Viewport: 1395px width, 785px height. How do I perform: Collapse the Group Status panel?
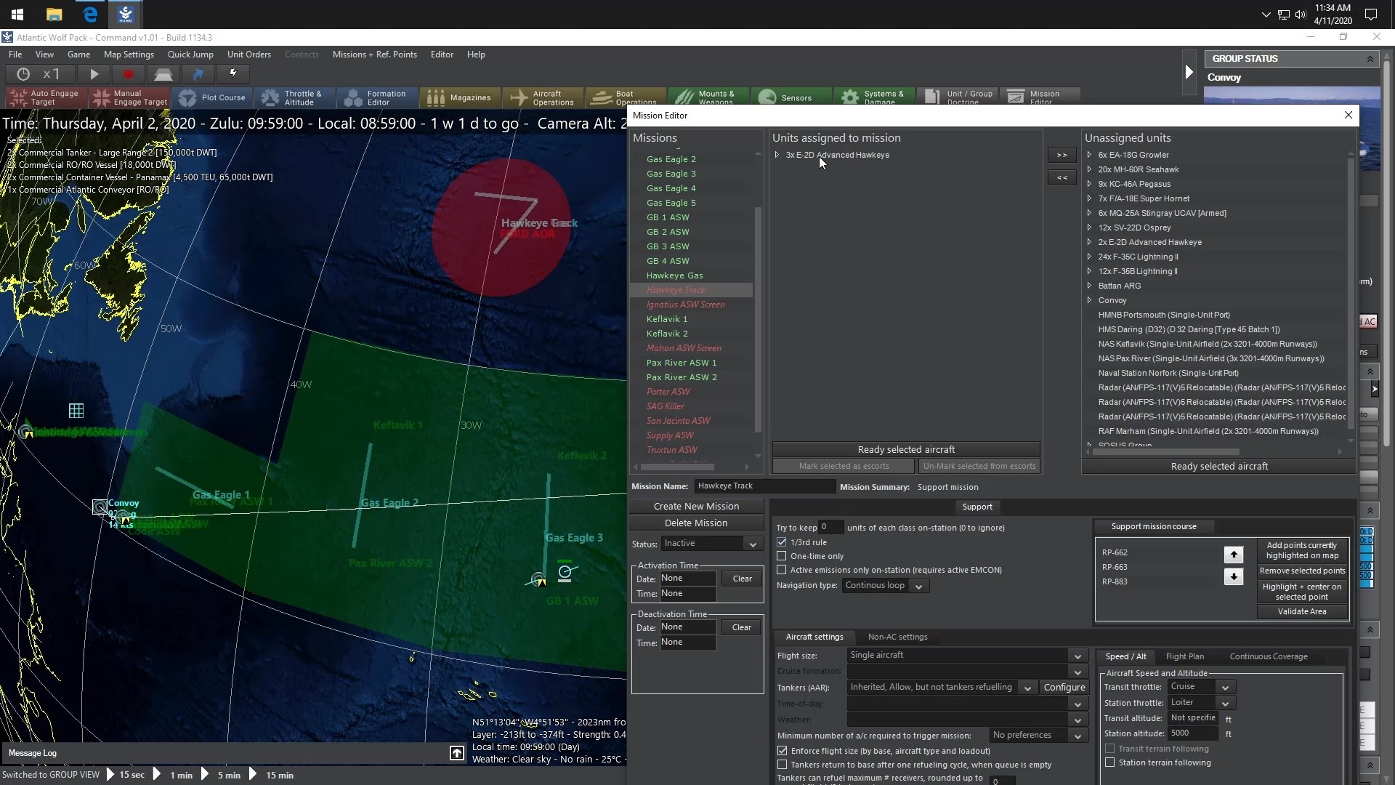point(1370,59)
